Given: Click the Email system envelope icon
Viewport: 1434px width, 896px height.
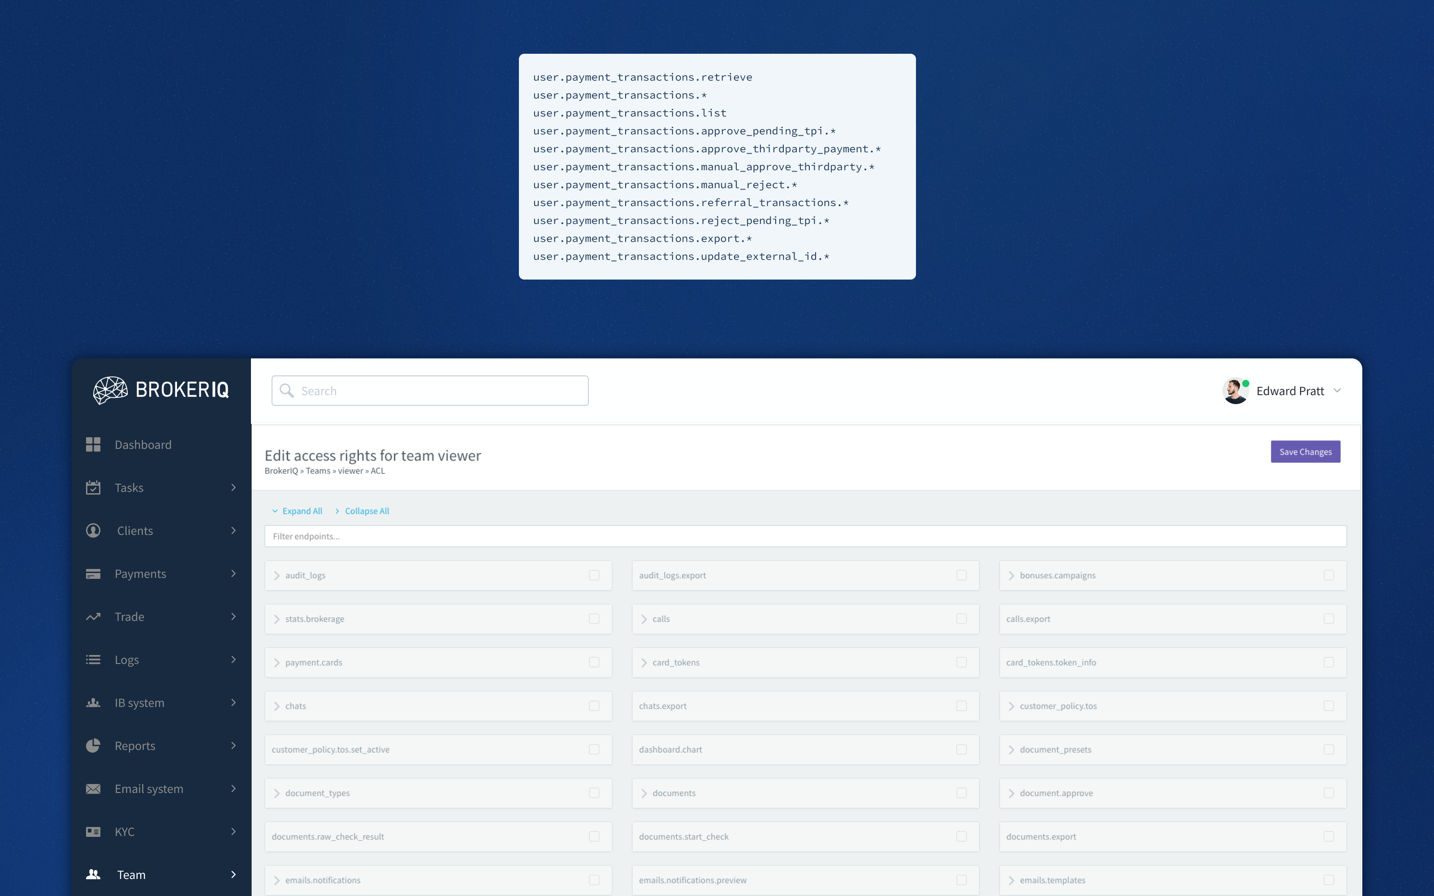Looking at the screenshot, I should [93, 789].
